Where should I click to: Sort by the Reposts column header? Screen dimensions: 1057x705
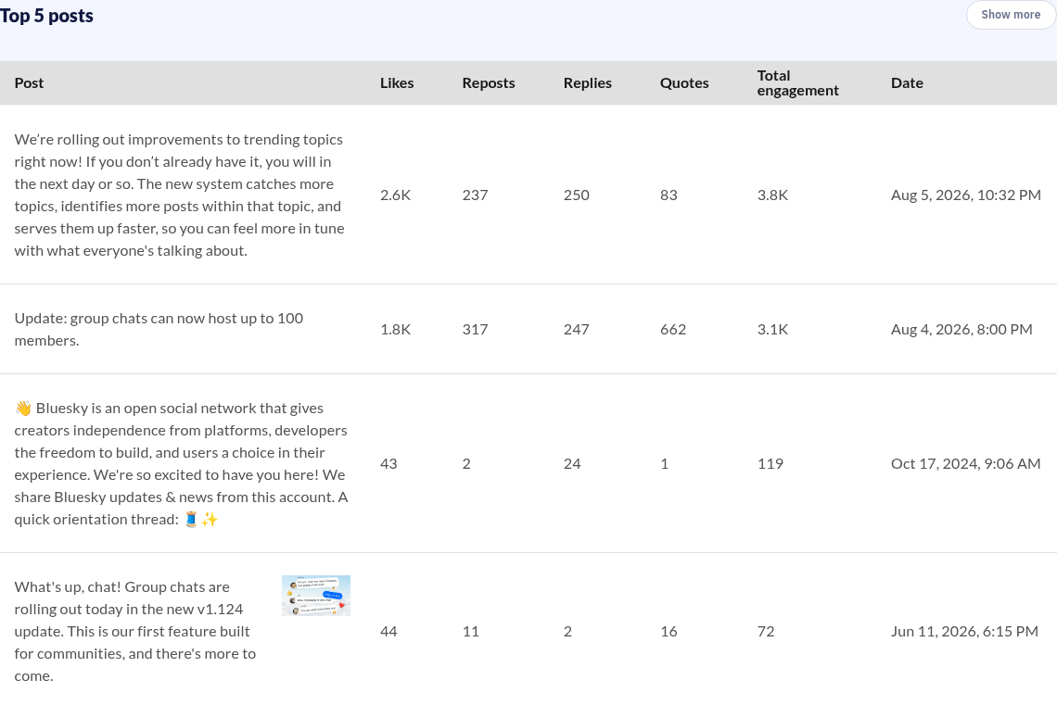tap(488, 82)
